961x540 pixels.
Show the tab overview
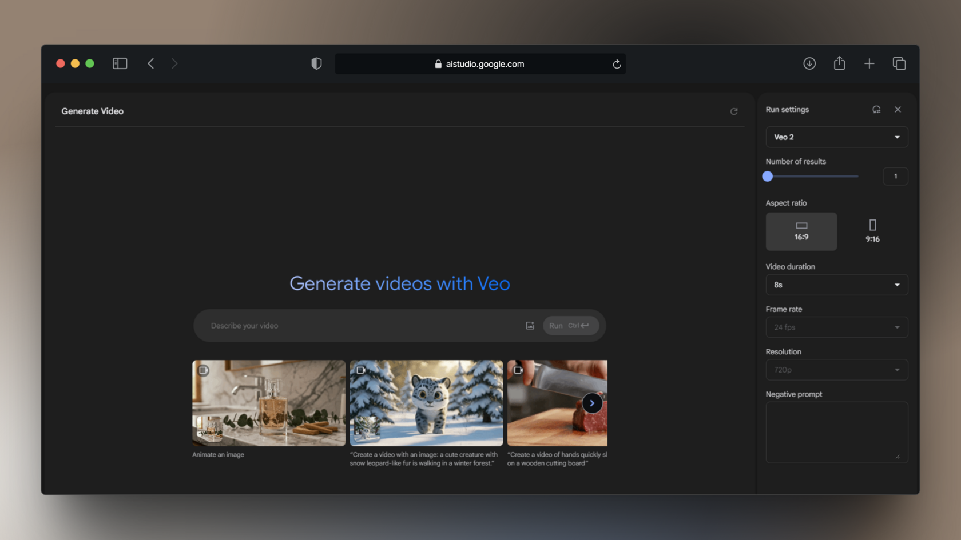click(x=899, y=63)
